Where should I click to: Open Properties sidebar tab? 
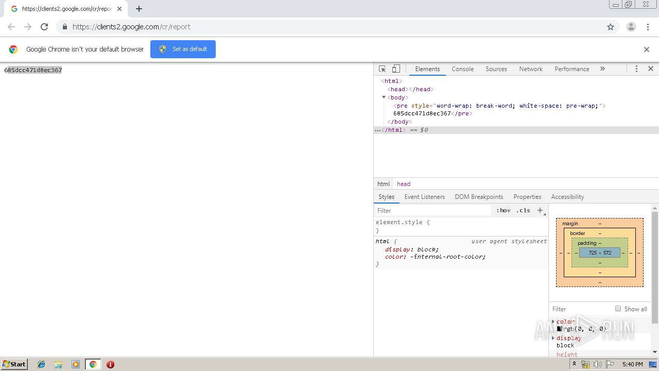click(527, 197)
